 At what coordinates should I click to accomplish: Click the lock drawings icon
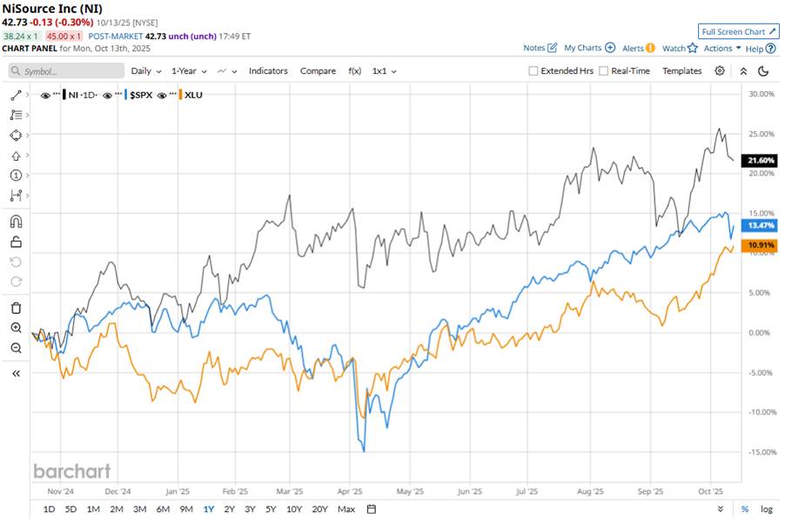(15, 242)
